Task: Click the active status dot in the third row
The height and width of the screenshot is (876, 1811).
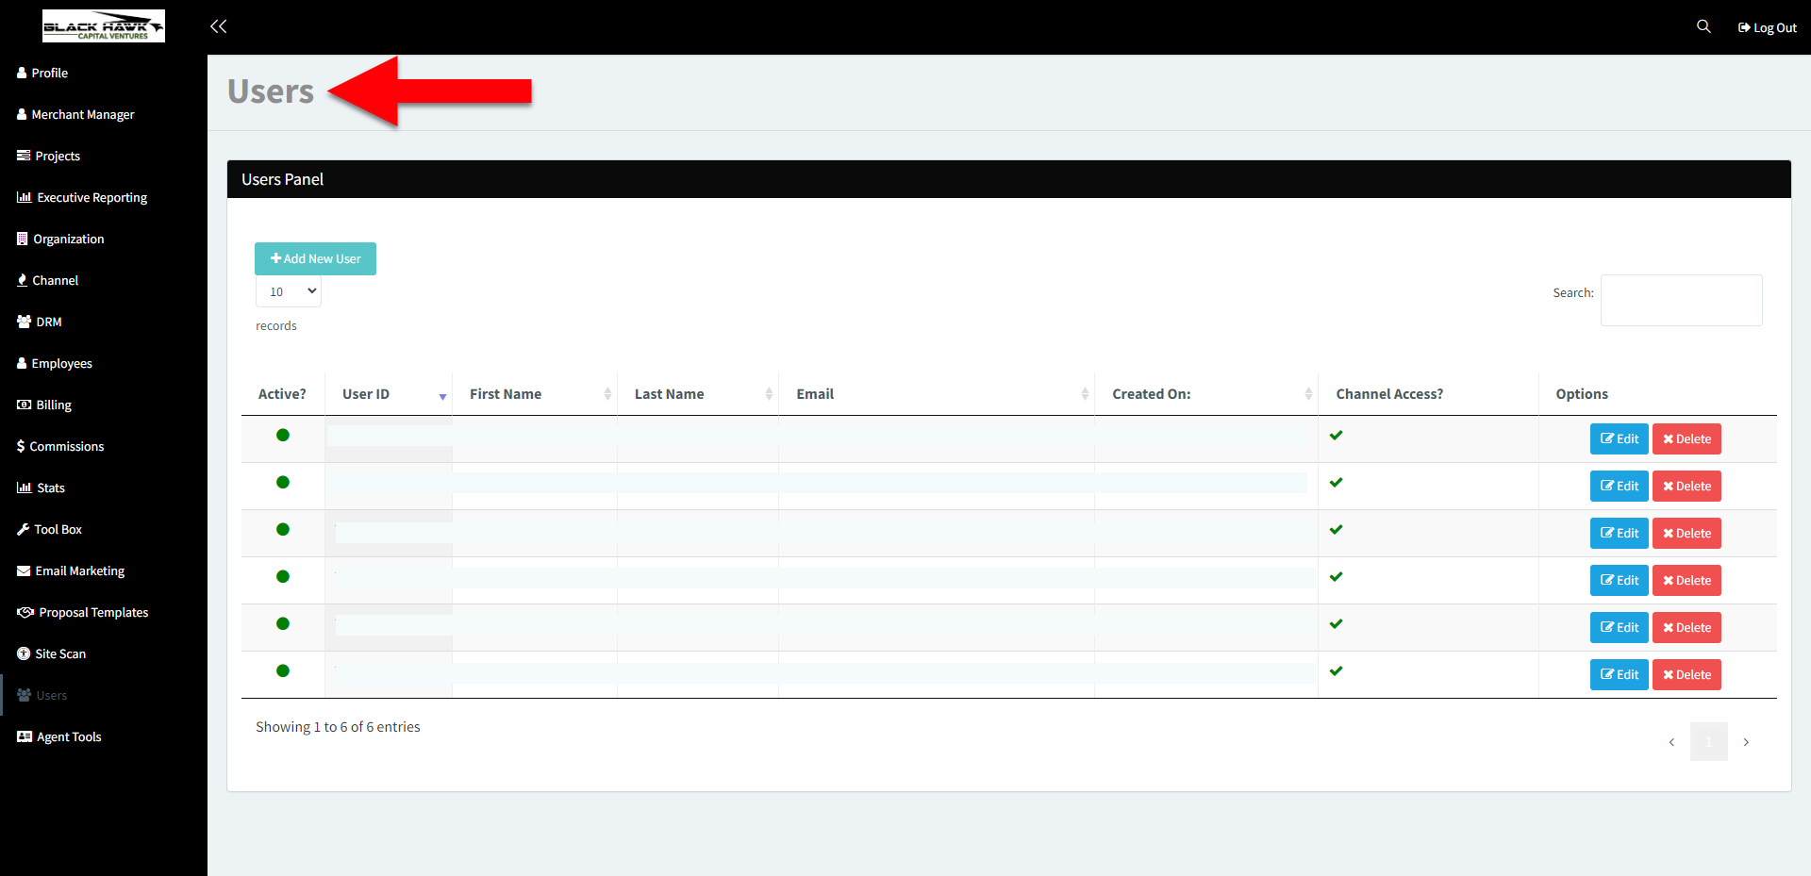Action: [283, 529]
